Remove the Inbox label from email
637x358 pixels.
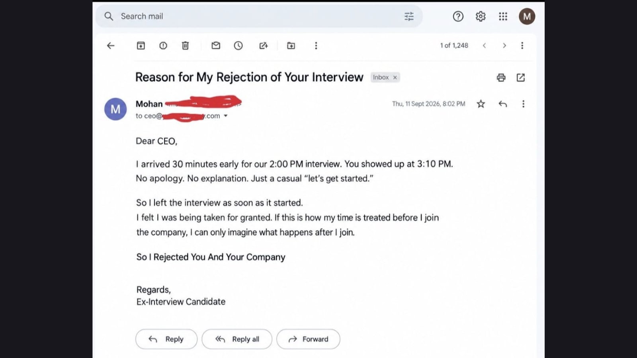tap(395, 78)
